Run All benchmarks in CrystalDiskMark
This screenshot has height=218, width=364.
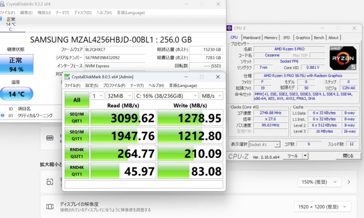click(77, 100)
